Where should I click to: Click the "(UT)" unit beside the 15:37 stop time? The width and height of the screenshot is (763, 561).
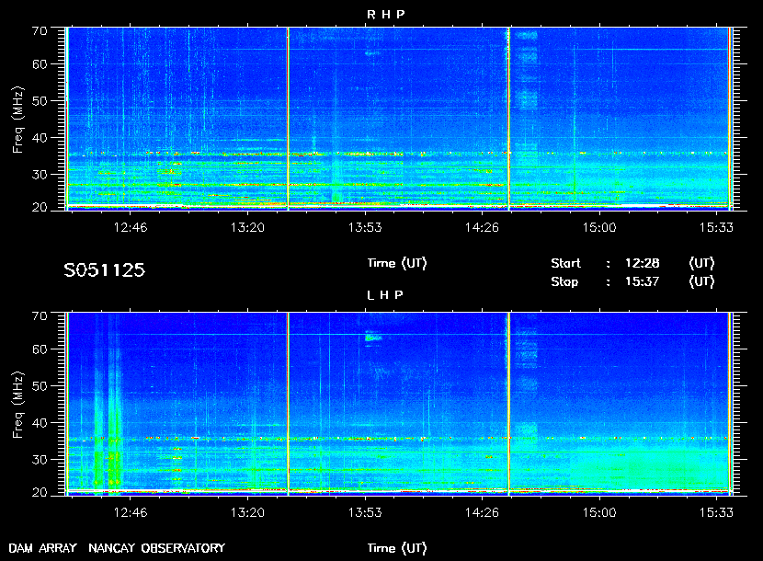point(701,282)
